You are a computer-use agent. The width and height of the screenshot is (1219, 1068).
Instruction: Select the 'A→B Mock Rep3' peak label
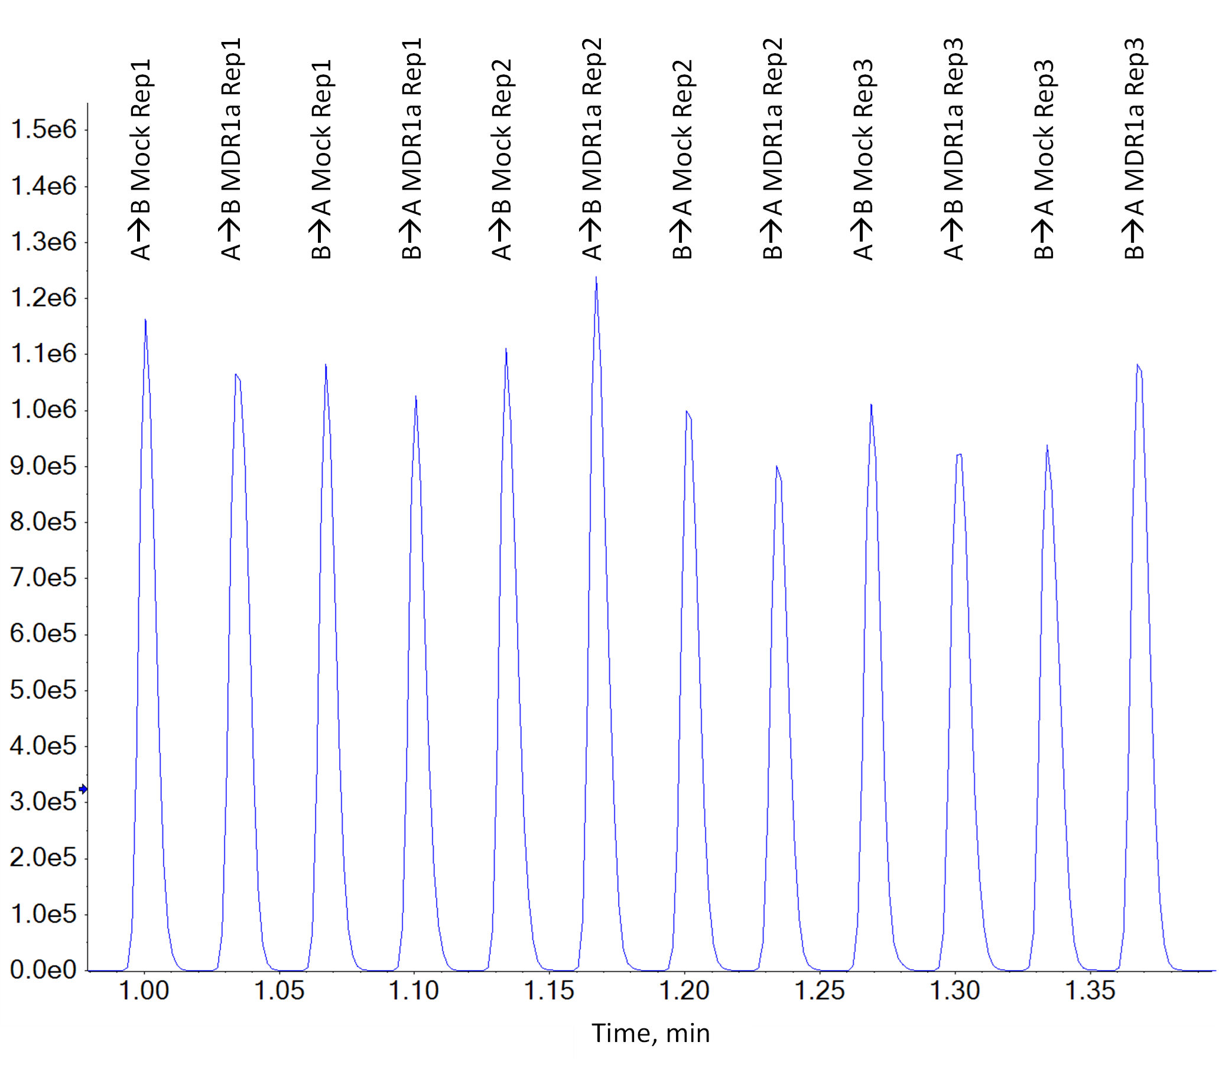(x=863, y=159)
